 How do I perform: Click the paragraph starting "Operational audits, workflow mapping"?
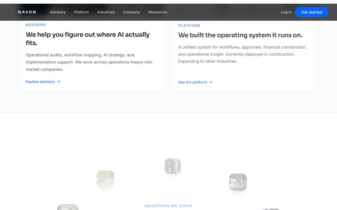[90, 62]
